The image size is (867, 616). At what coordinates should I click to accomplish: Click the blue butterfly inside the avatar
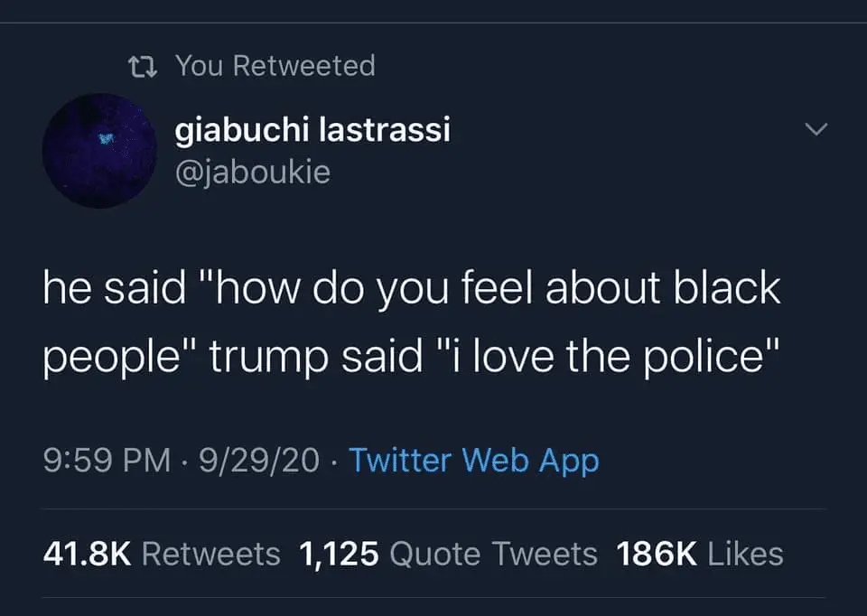click(x=107, y=137)
